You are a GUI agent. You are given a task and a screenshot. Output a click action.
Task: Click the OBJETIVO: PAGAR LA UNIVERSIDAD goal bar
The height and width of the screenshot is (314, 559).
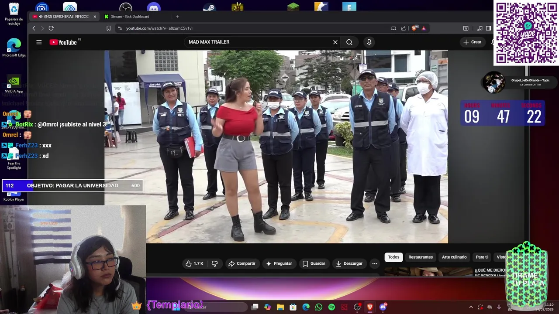pos(72,186)
